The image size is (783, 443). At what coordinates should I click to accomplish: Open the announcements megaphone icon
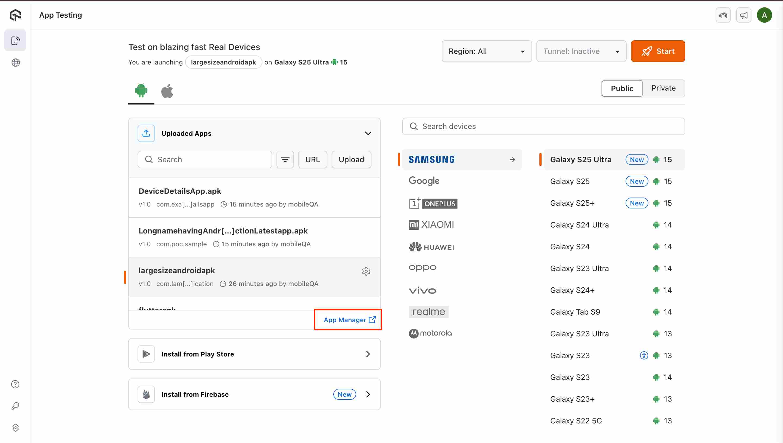[x=744, y=15]
